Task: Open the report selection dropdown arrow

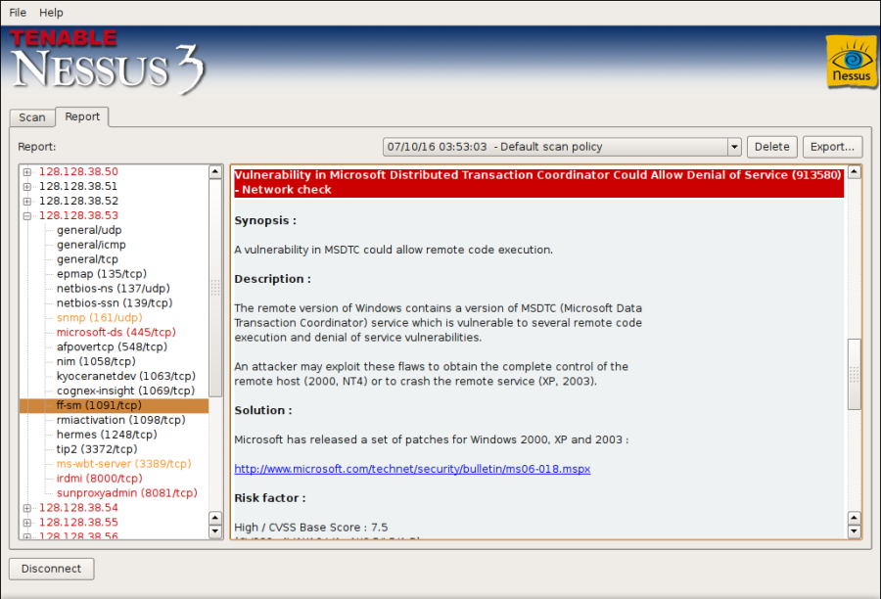Action: pyautogui.click(x=734, y=147)
